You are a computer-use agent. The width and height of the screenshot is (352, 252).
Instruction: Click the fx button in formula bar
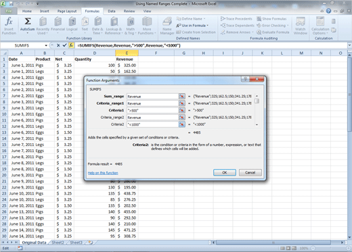tap(71, 45)
